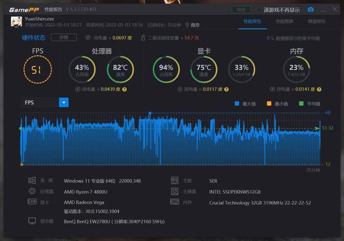Click the YuanShen.exe game avatar thumbnail

point(17,21)
